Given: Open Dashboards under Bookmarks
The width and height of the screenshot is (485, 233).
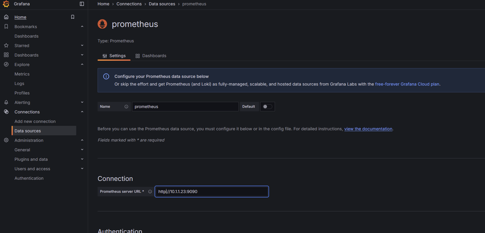Looking at the screenshot, I should (26, 36).
